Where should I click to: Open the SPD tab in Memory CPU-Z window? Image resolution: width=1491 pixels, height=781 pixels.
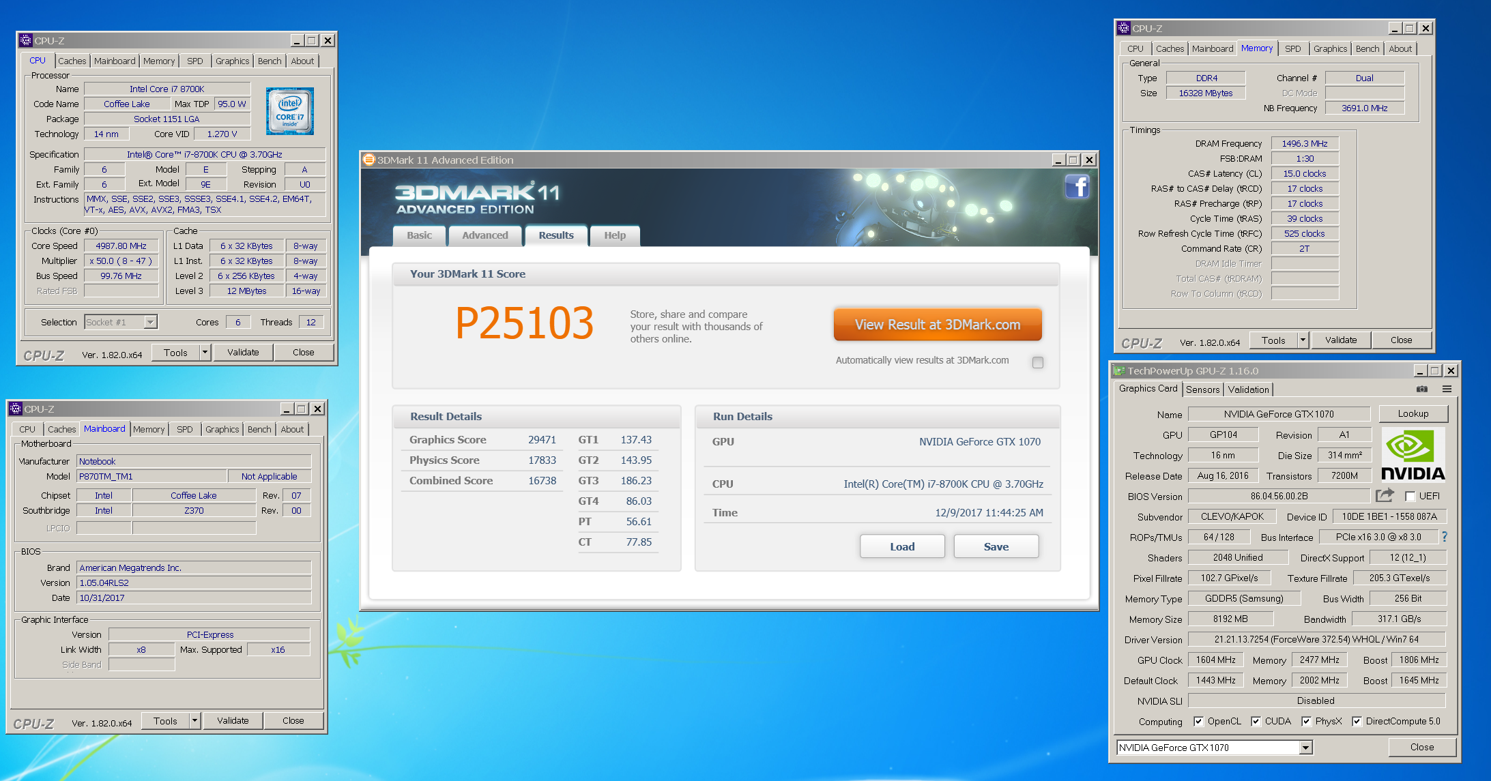coord(1292,48)
